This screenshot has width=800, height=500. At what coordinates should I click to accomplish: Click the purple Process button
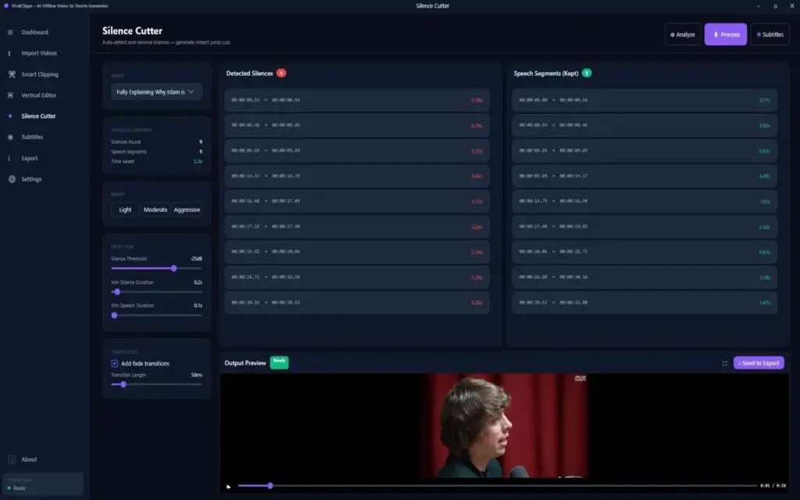(x=726, y=34)
